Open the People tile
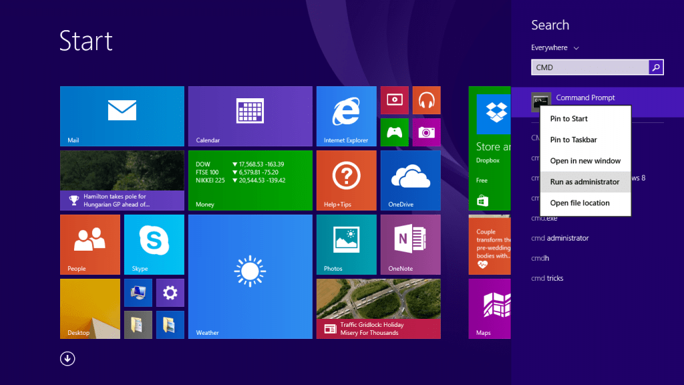Image resolution: width=684 pixels, height=385 pixels. 90,245
